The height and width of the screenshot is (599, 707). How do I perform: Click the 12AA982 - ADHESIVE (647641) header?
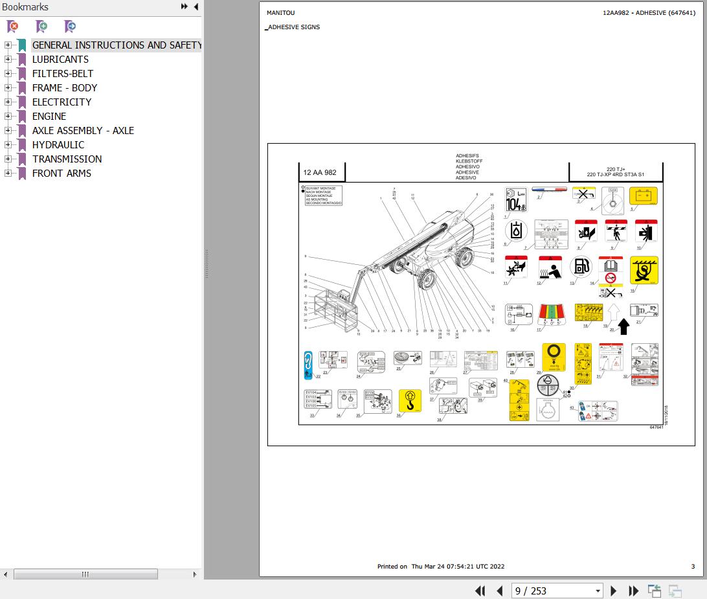click(649, 13)
